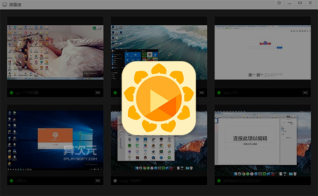Open the Windows 10 desktop thumbnail
Image resolution: width=318 pixels, height=196 pixels.
click(x=55, y=140)
